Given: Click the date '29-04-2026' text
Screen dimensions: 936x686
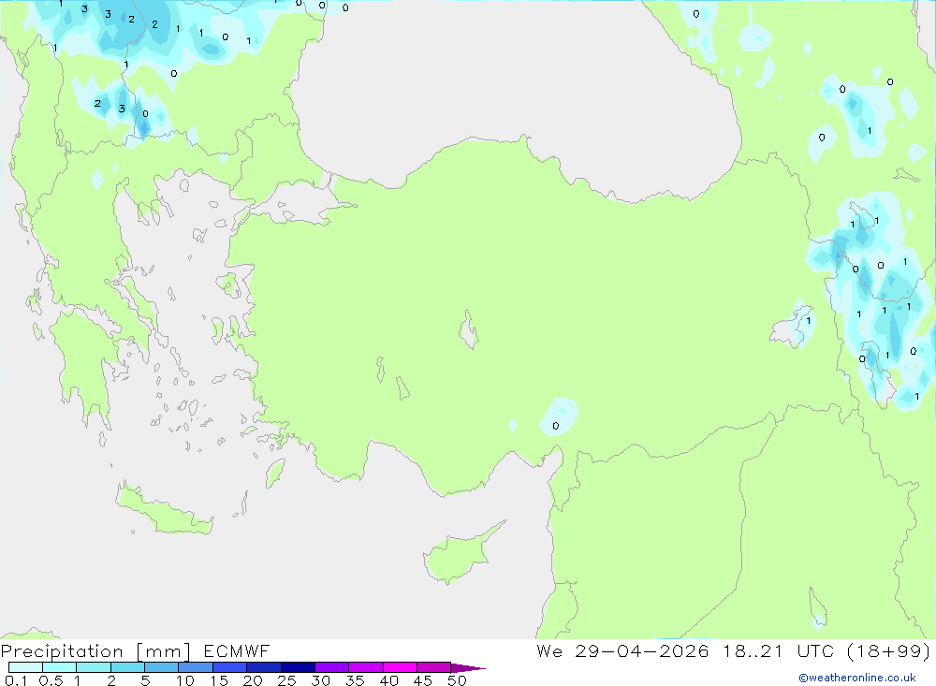Looking at the screenshot, I should click(642, 650).
